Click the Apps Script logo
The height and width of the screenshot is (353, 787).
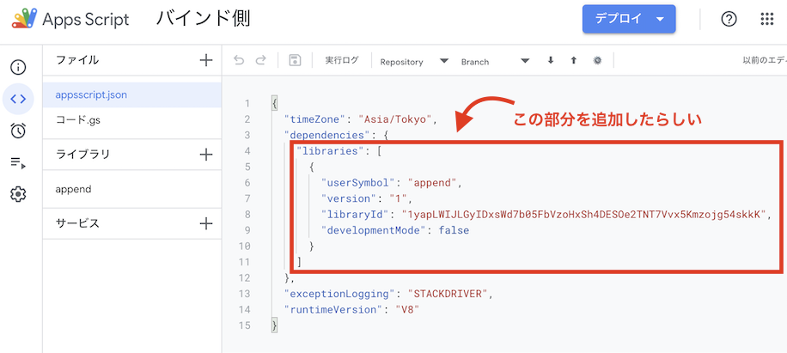[24, 20]
